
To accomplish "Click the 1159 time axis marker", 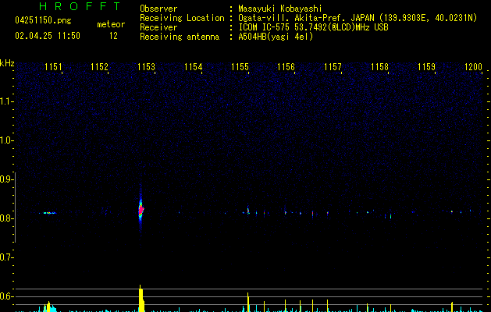I will (x=426, y=67).
